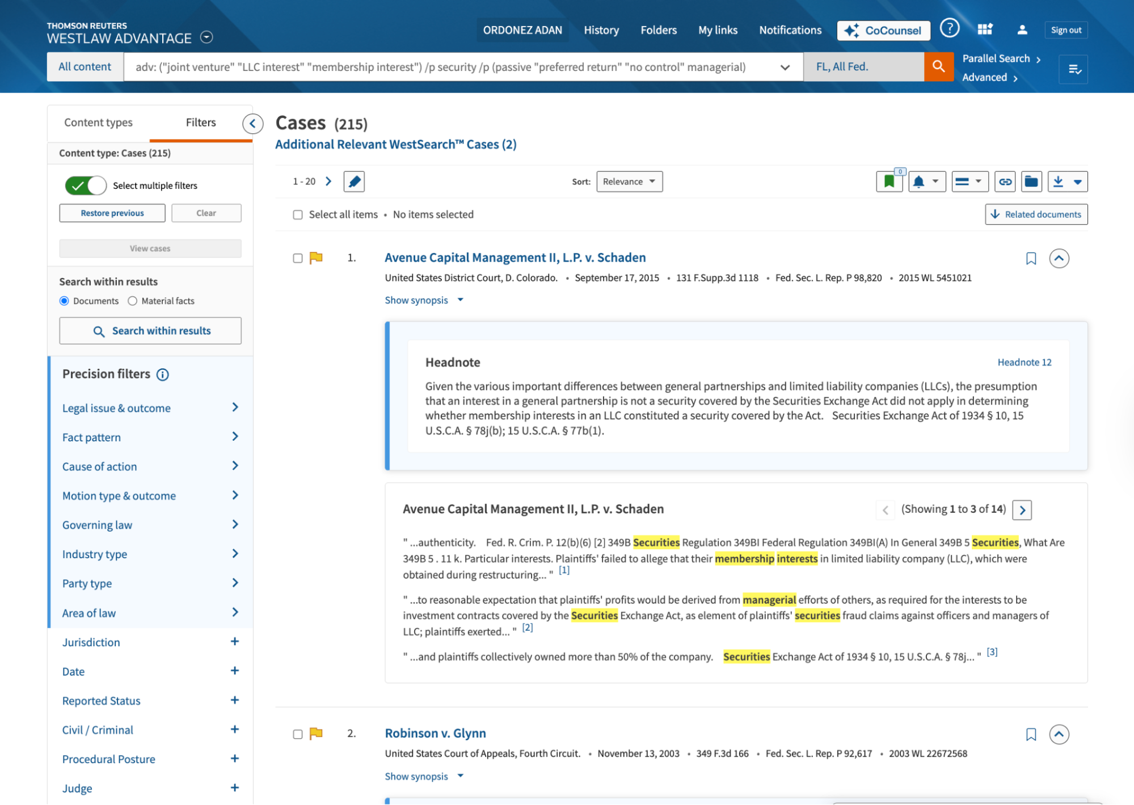The image size is (1134, 805).
Task: Bookmark the Avenue Capital Management case
Action: (1031, 259)
